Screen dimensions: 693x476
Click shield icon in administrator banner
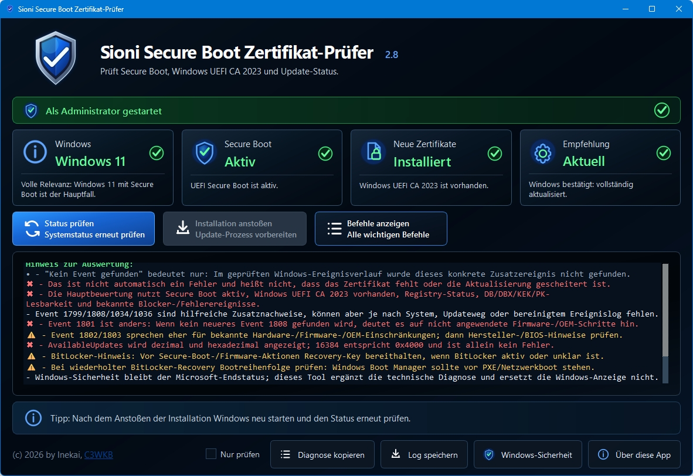point(31,111)
